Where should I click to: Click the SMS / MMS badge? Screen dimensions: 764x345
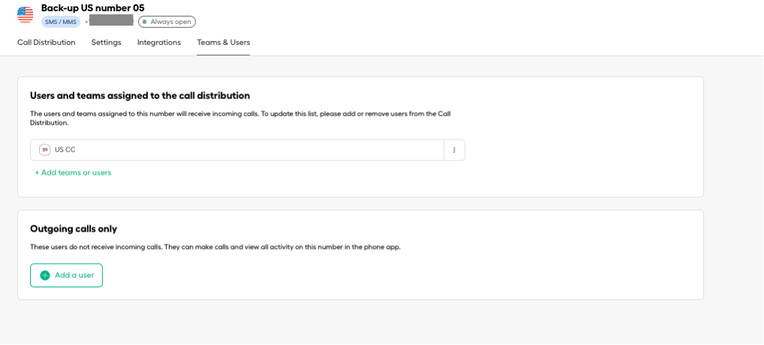60,22
